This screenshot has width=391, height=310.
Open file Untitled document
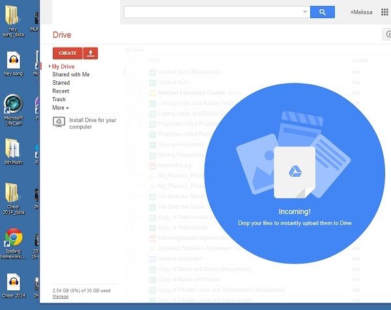180,259
